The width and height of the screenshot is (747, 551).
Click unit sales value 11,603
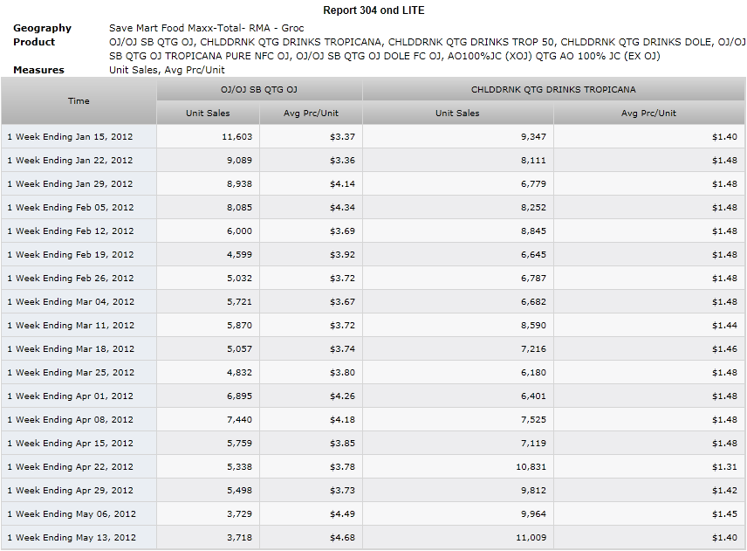[236, 137]
